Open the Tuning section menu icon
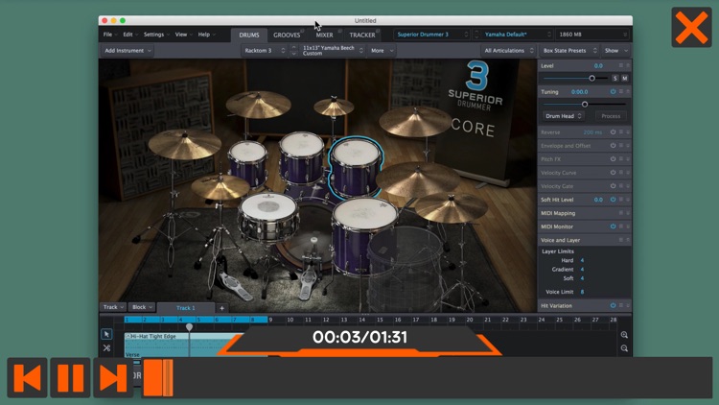Image resolution: width=719 pixels, height=405 pixels. pos(621,92)
